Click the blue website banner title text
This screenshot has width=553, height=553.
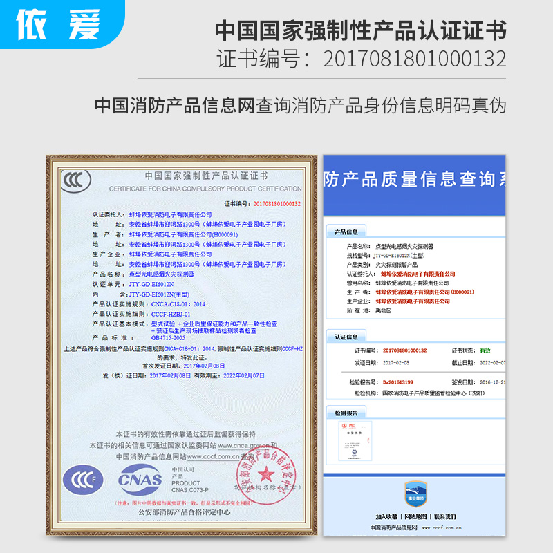(x=414, y=179)
